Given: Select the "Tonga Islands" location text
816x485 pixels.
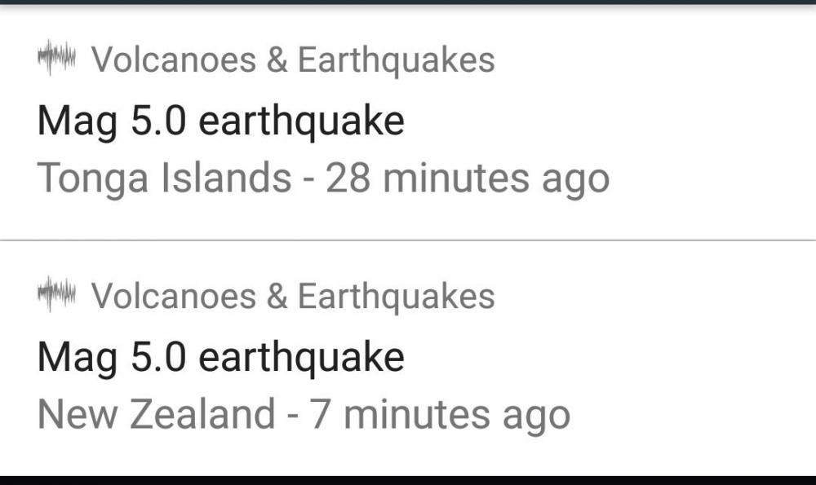Looking at the screenshot, I should tap(164, 178).
